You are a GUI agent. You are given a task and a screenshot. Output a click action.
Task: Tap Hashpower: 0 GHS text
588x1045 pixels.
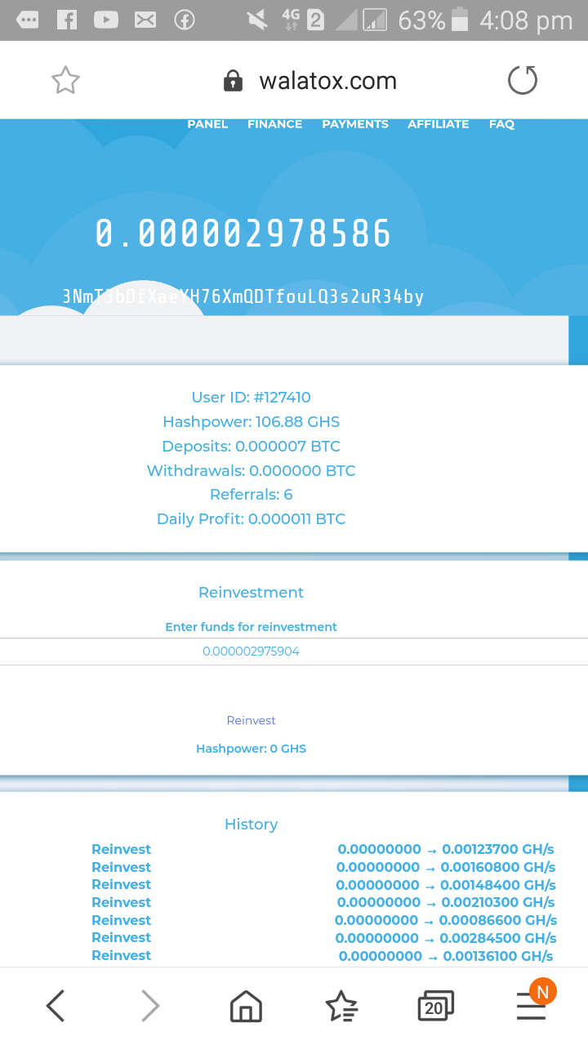point(251,749)
